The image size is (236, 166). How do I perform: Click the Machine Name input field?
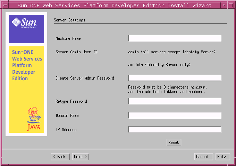pyautogui.click(x=175, y=38)
